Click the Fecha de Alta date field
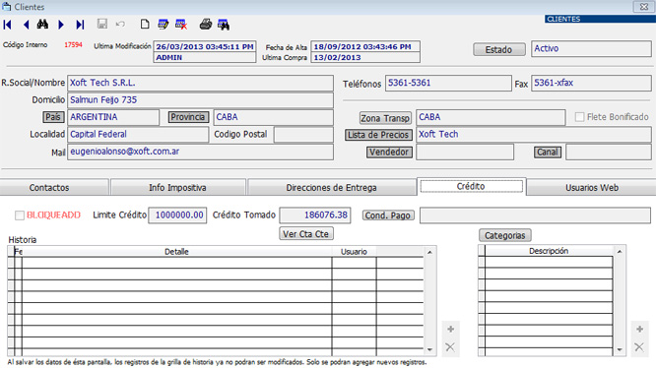 pyautogui.click(x=365, y=47)
